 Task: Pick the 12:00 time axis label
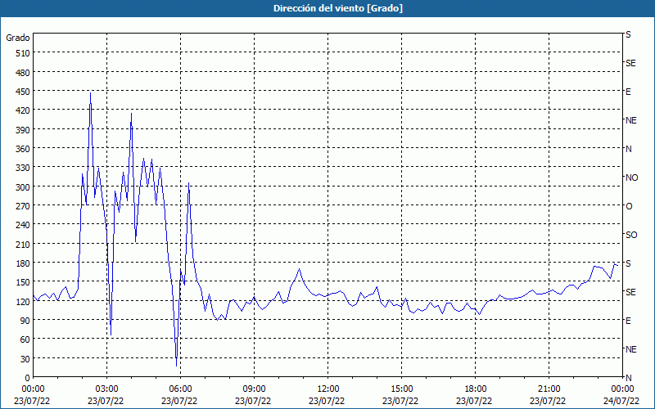click(328, 389)
